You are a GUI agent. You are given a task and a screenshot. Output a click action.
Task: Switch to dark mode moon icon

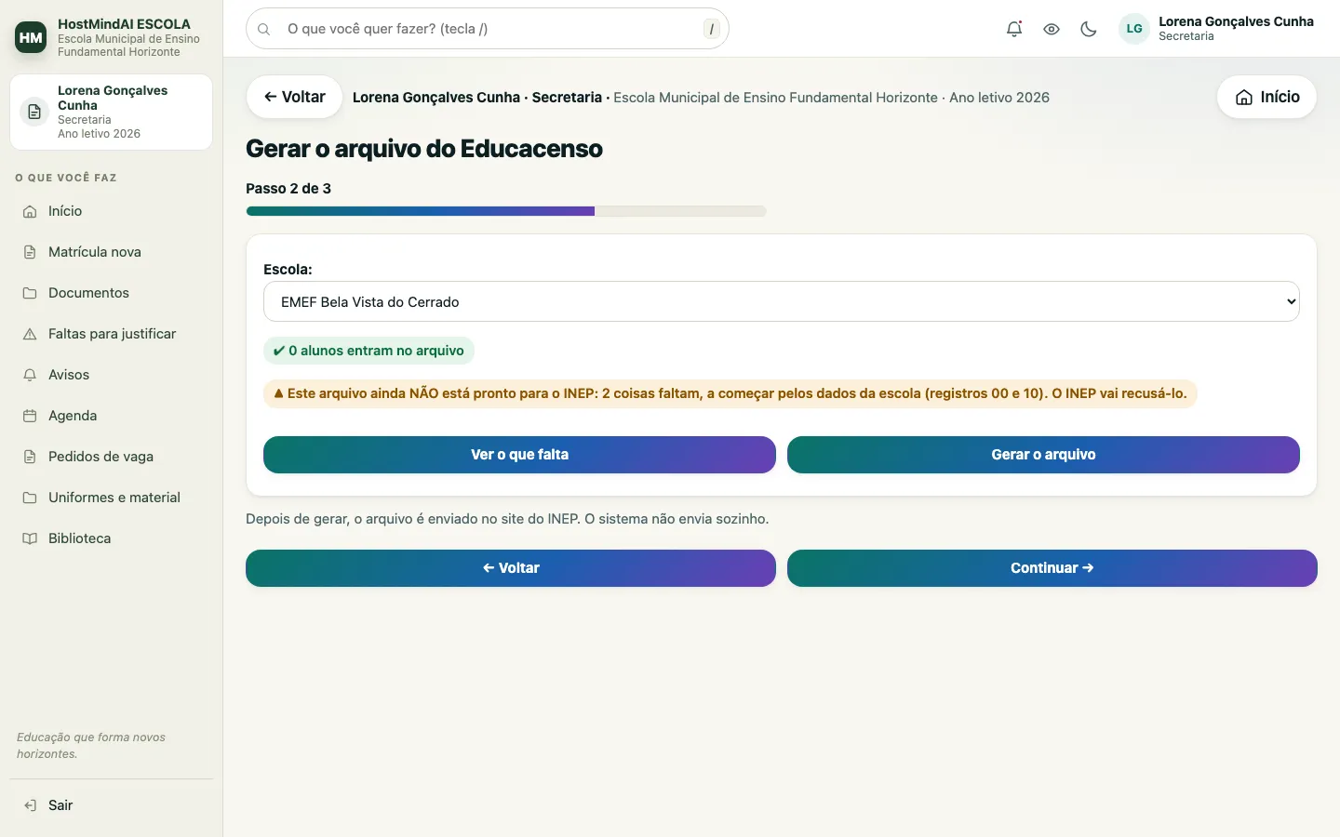pos(1089,29)
